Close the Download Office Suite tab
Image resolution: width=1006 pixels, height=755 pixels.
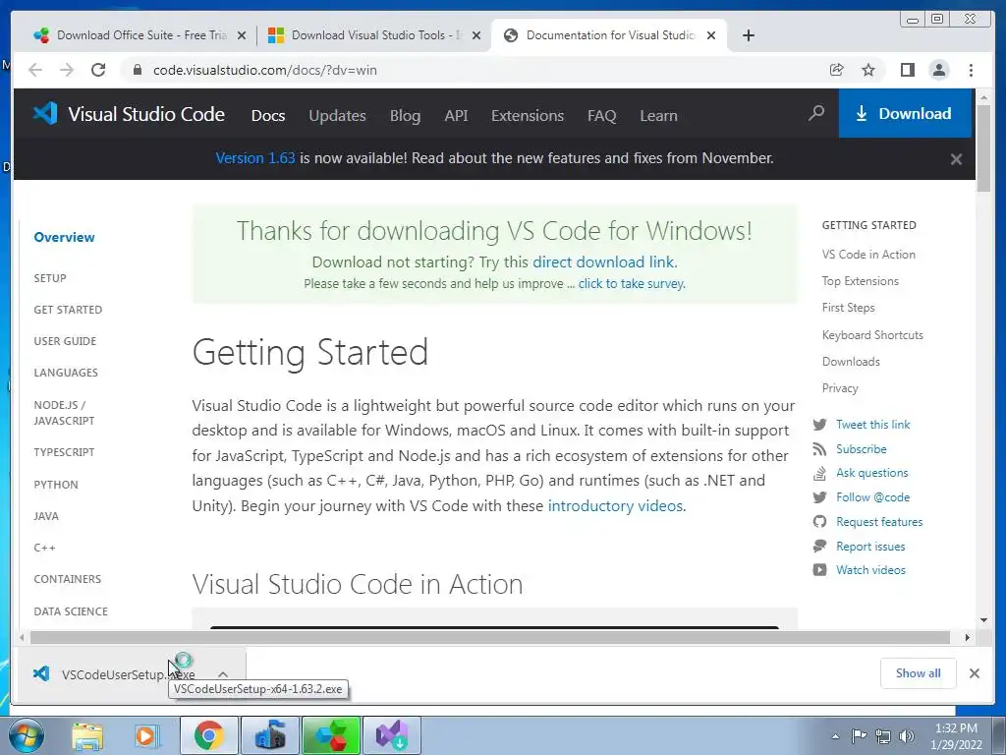pos(242,36)
